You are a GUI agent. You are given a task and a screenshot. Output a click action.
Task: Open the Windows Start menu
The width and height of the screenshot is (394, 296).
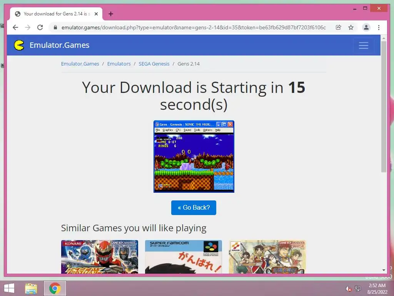[9, 288]
